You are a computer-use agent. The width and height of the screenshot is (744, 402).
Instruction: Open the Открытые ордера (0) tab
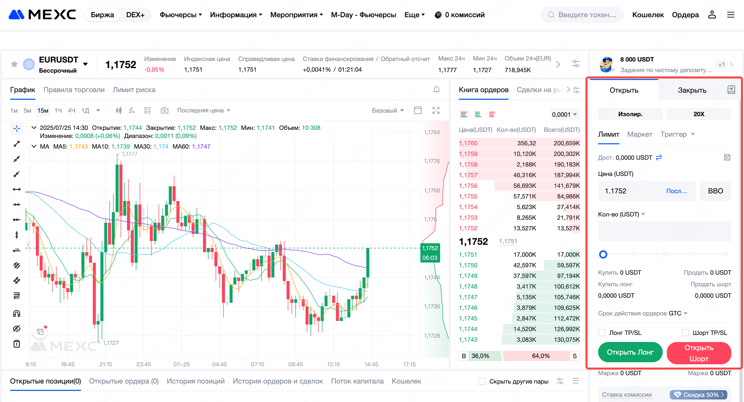(124, 381)
